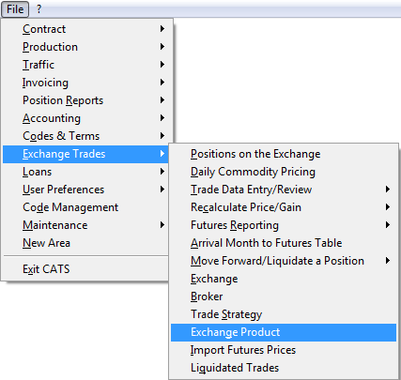Open the Codes & Terms submenu
Viewport: 401px width, 380px height.
coord(87,136)
